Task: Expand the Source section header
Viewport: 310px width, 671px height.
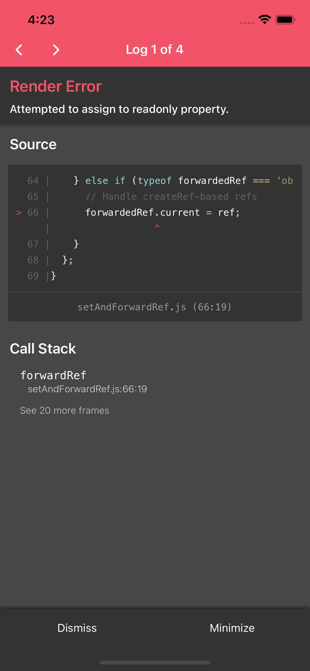Action: (33, 144)
